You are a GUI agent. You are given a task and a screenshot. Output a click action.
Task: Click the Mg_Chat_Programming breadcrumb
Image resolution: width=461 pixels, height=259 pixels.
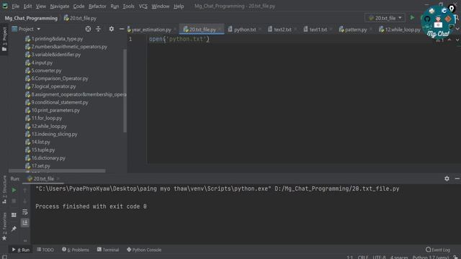click(31, 18)
